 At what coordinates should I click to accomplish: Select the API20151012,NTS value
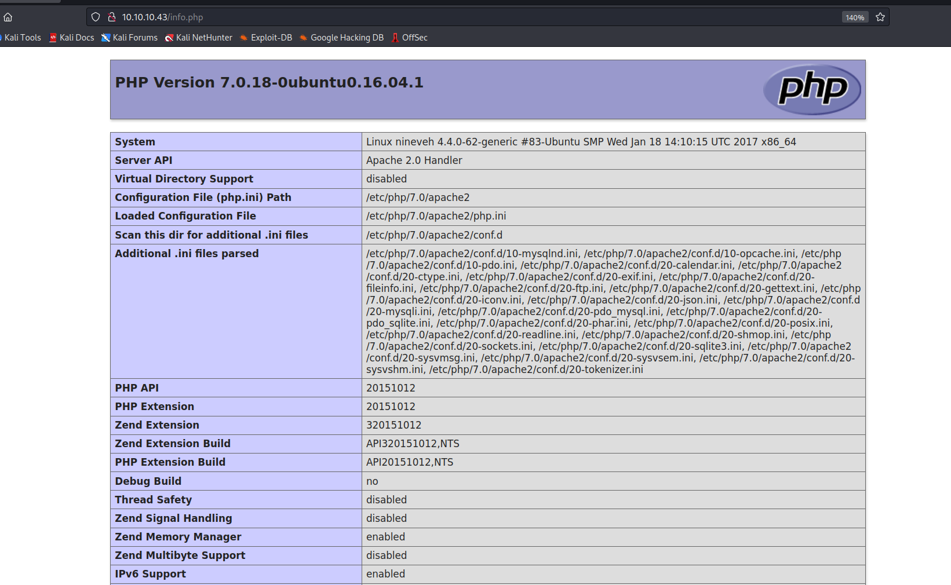pyautogui.click(x=410, y=462)
